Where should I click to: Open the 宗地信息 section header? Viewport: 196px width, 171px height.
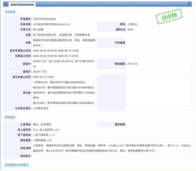10,12
